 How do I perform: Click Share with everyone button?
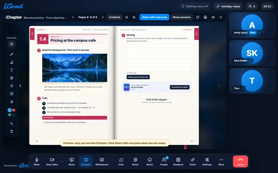(x=154, y=17)
